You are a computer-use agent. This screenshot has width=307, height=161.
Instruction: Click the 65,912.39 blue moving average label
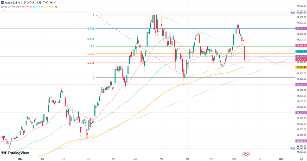pyautogui.click(x=301, y=51)
